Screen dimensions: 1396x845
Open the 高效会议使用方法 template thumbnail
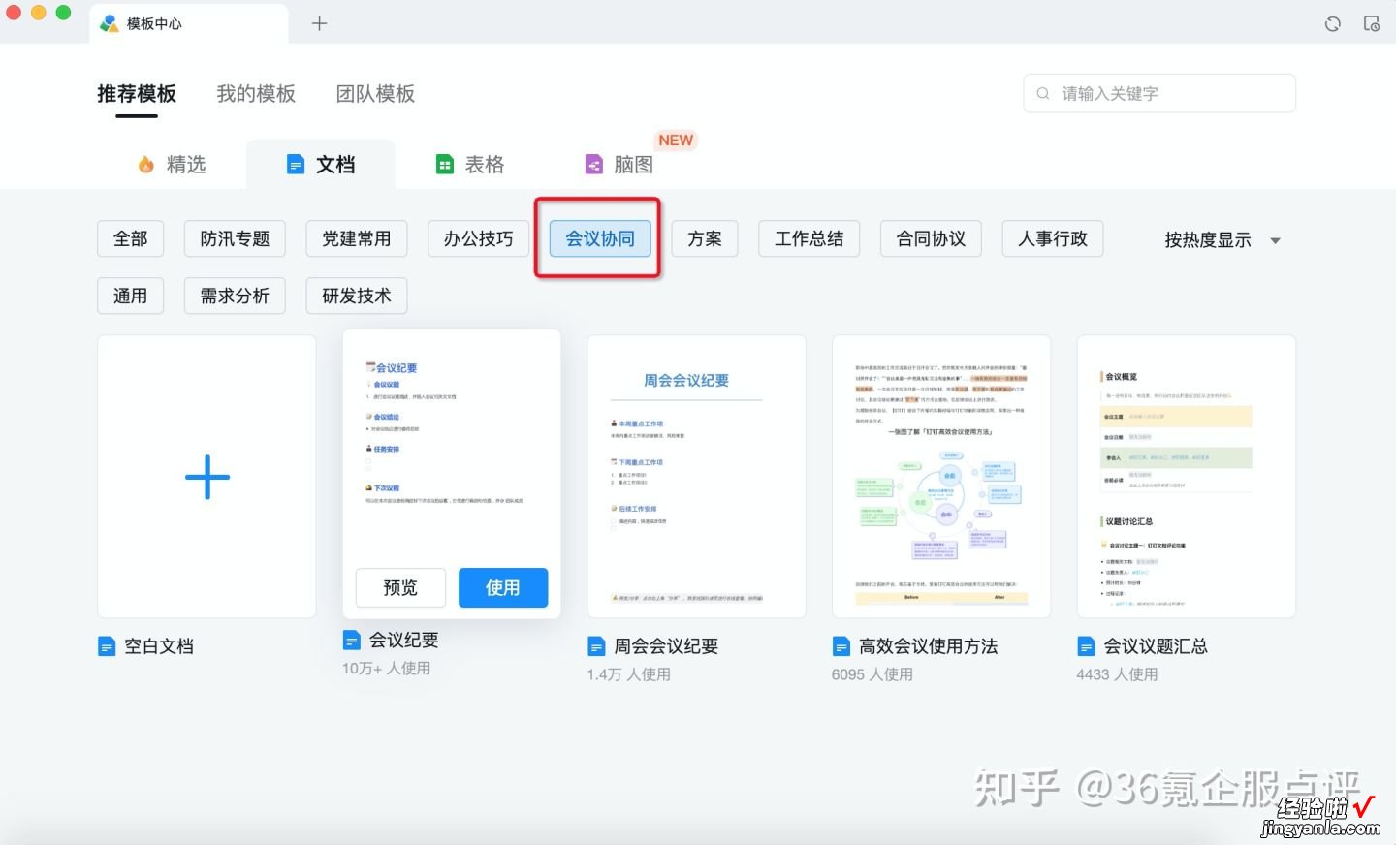click(941, 477)
